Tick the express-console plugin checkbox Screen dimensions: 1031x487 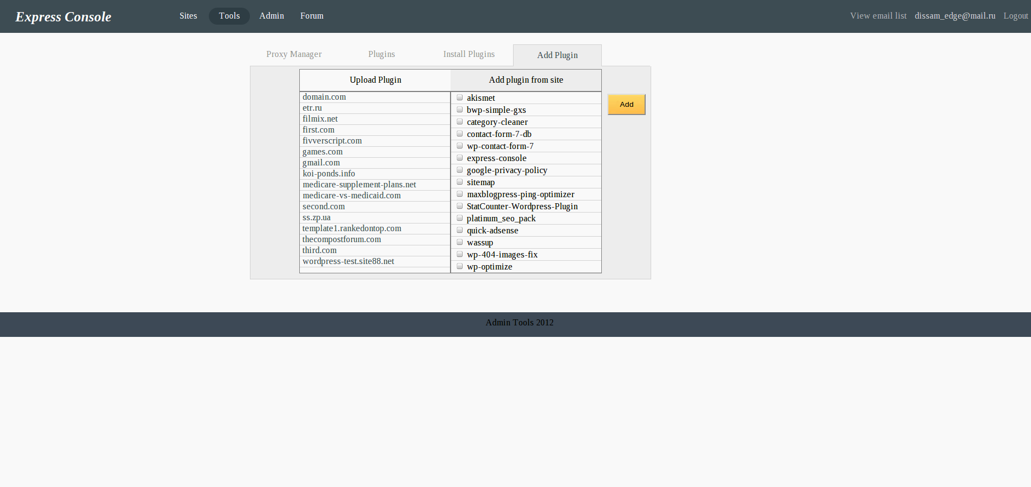[460, 158]
